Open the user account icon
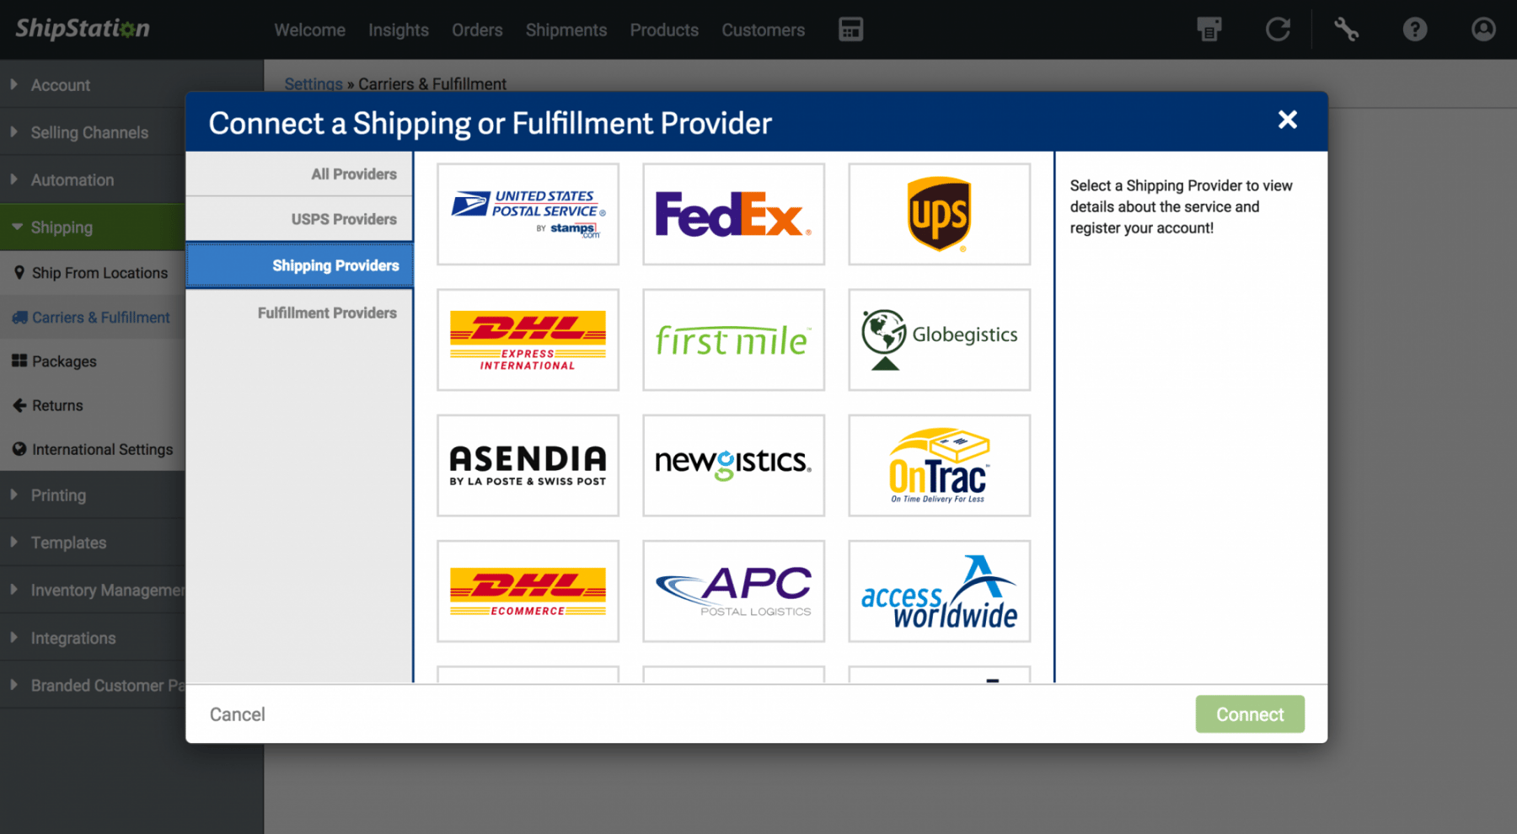Screen dimensions: 1517x834 (x=1482, y=29)
